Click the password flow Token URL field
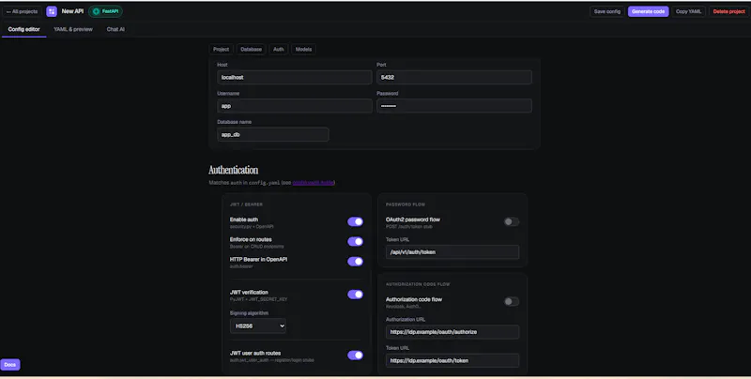 coord(452,252)
